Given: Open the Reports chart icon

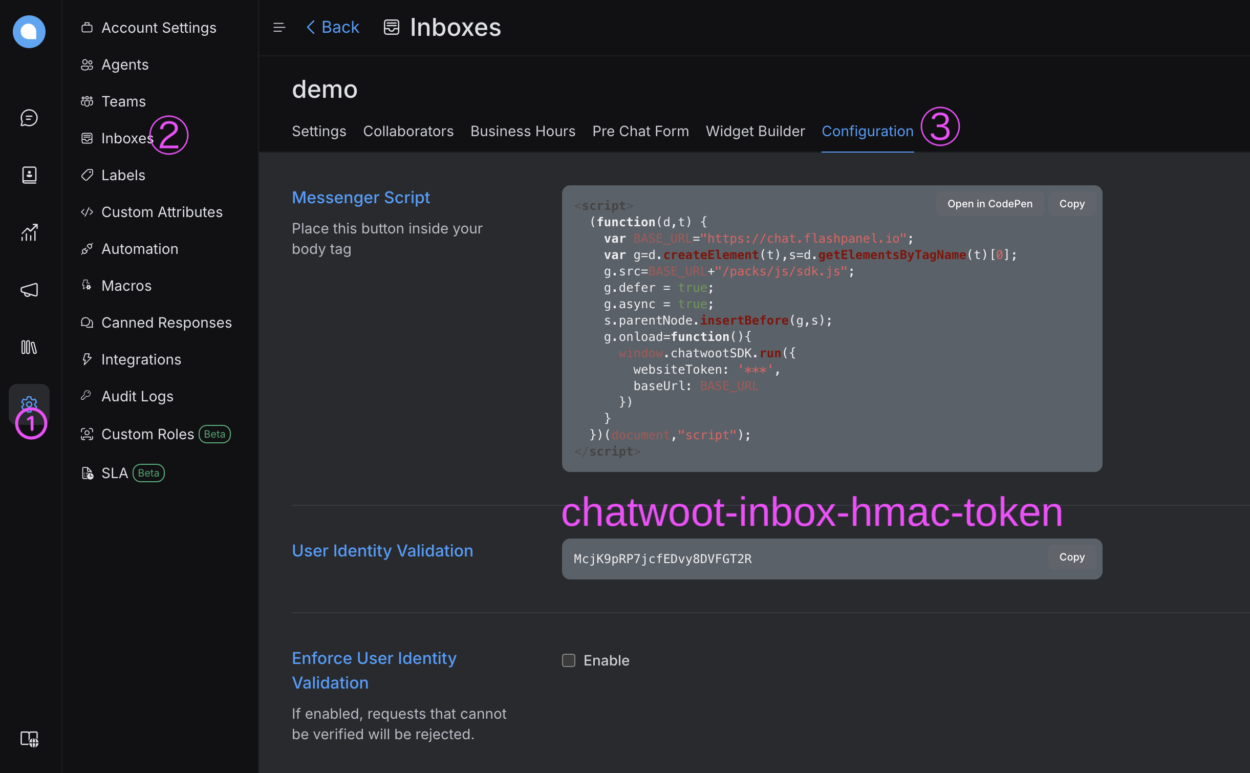Looking at the screenshot, I should pos(29,232).
